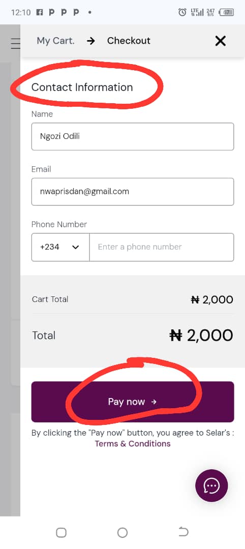Tap the hamburger menu icon behind cart

point(15,43)
